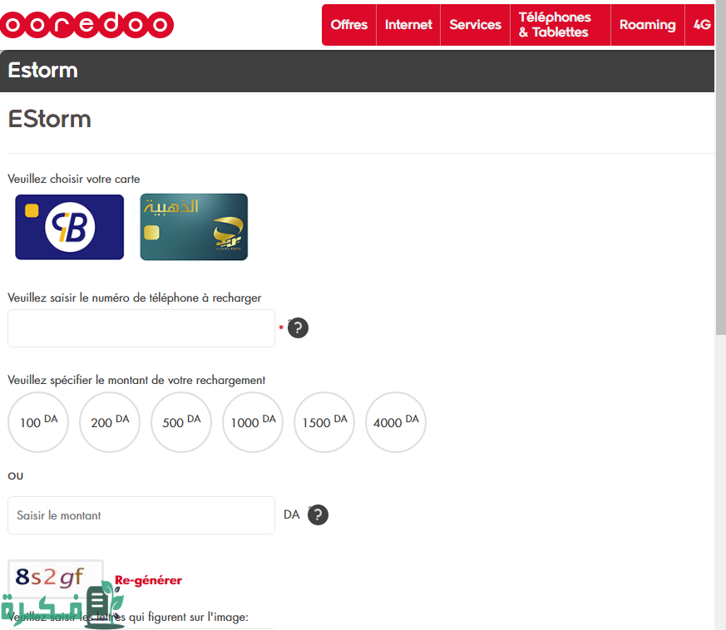Image resolution: width=726 pixels, height=630 pixels.
Task: Select the Edahabia gold card
Action: (194, 227)
